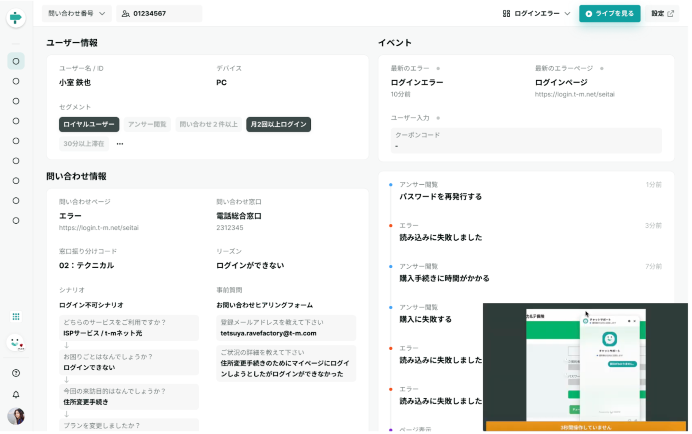Select the first highlighted sidebar circle icon
The height and width of the screenshot is (434, 692).
[x=16, y=61]
